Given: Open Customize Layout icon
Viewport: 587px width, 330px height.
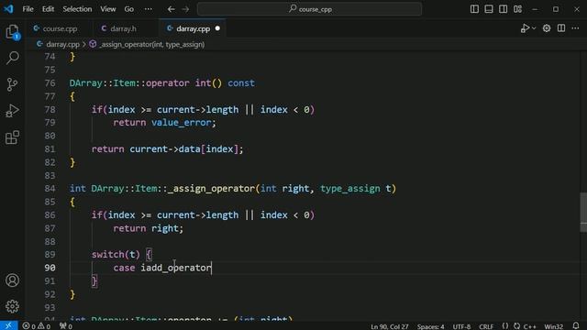Looking at the screenshot, I should tap(517, 9).
